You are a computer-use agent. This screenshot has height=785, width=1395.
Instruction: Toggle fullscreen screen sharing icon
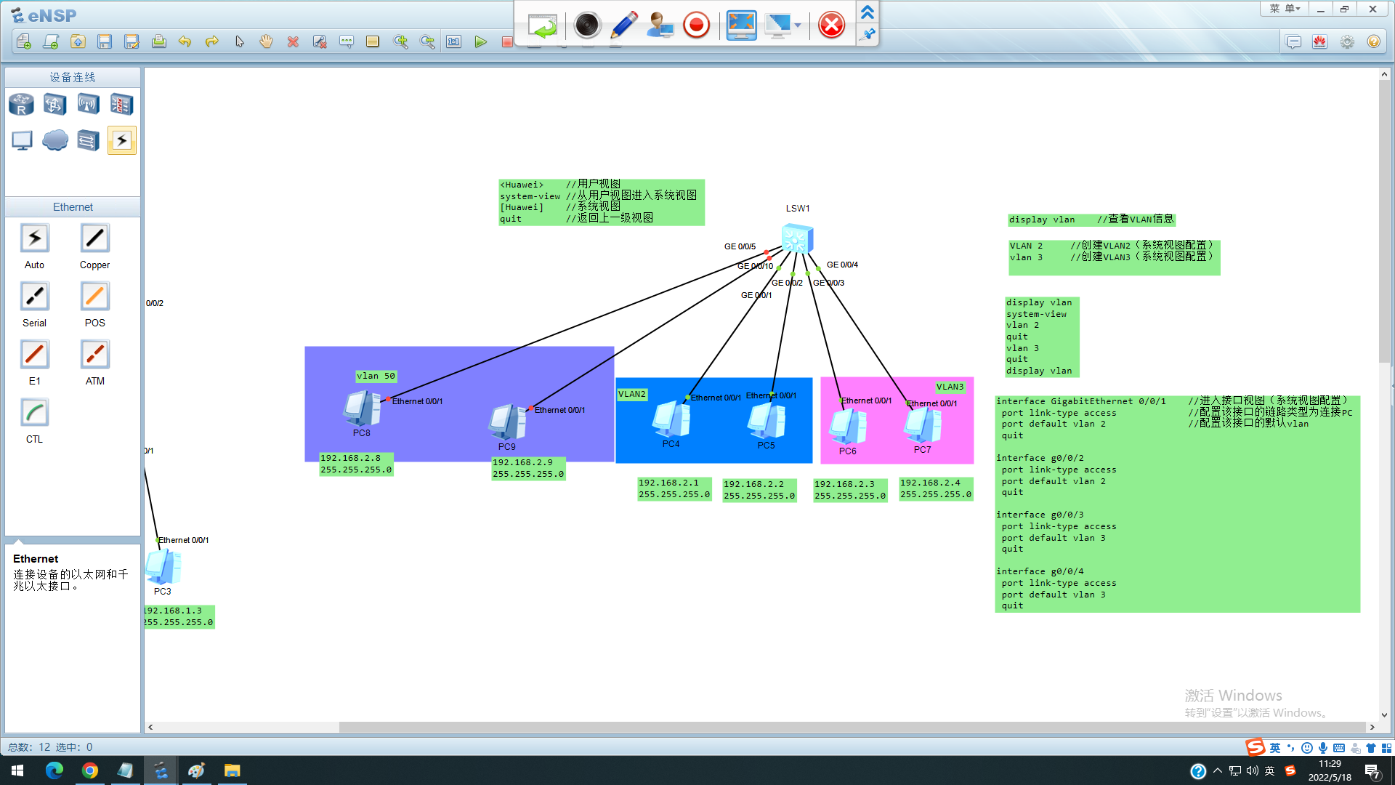click(x=741, y=25)
